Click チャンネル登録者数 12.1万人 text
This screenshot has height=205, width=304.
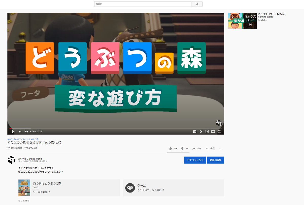(33, 161)
